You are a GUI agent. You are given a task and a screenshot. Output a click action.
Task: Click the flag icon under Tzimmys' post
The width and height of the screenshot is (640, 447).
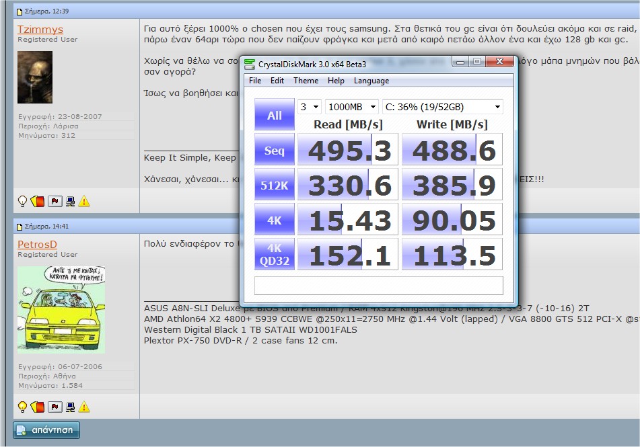(55, 201)
